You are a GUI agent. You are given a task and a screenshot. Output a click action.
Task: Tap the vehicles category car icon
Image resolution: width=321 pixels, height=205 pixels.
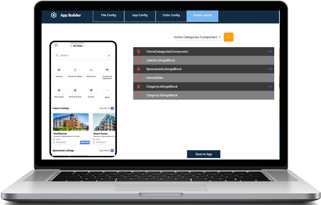coord(59,70)
